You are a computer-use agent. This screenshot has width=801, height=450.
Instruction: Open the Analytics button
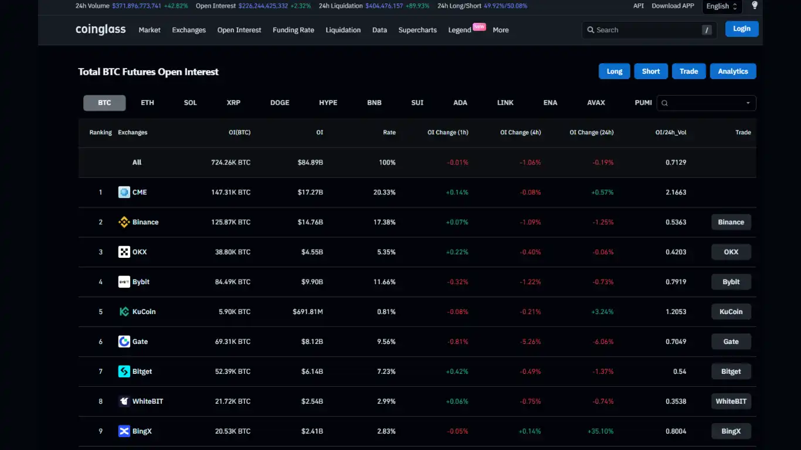coord(733,71)
